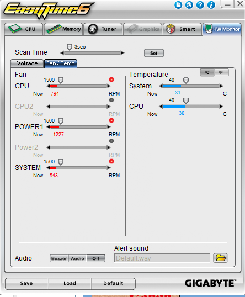The width and height of the screenshot is (245, 297).
Task: Open the Tuner tab
Action: point(103,29)
